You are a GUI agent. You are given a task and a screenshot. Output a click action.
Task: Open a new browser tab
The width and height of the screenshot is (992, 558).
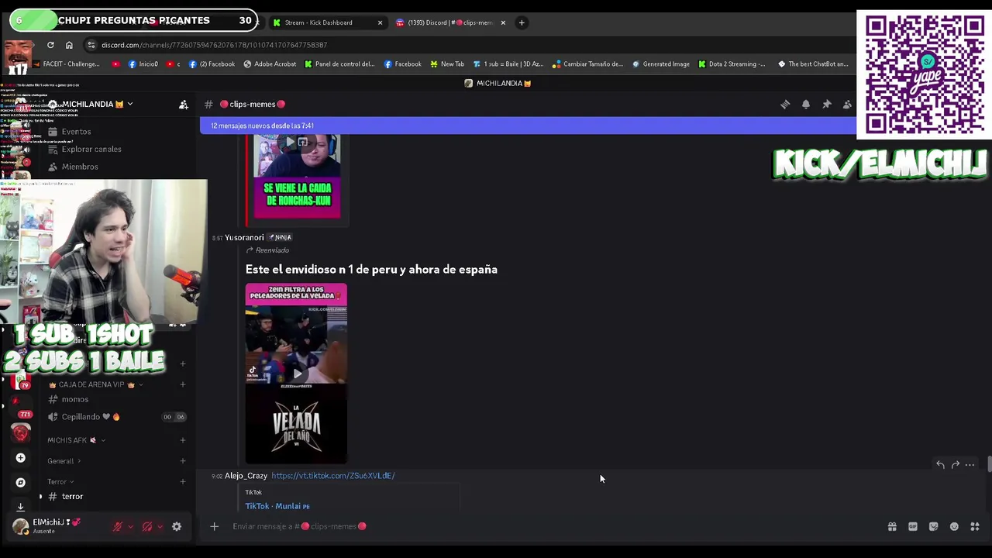[522, 22]
